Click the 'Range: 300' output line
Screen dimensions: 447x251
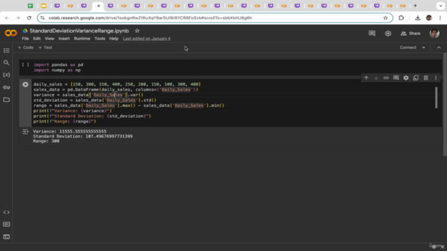pos(46,141)
